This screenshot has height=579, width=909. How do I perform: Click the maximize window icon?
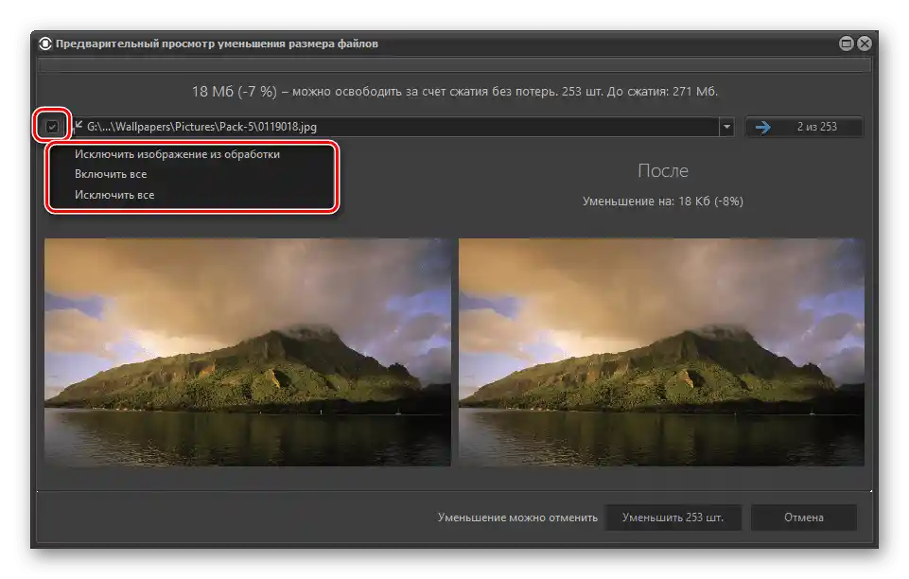(846, 44)
